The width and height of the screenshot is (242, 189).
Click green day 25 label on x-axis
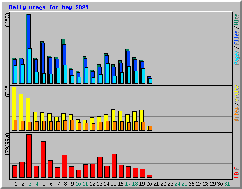[184, 184]
